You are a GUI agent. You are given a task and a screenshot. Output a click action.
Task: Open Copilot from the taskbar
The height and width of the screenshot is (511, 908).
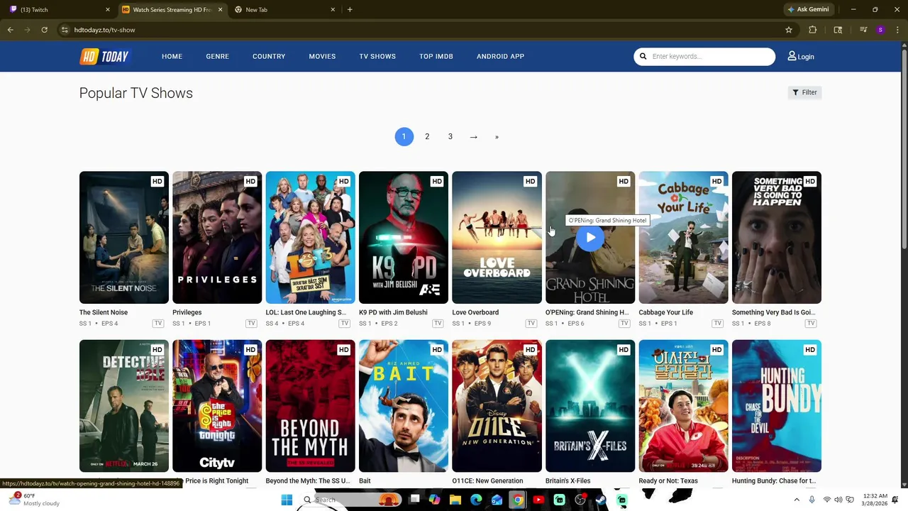click(435, 500)
